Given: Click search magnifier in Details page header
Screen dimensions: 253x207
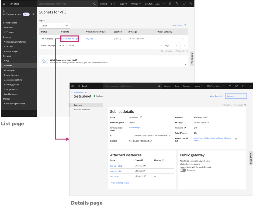Looking at the screenshot, I should pos(159,86).
